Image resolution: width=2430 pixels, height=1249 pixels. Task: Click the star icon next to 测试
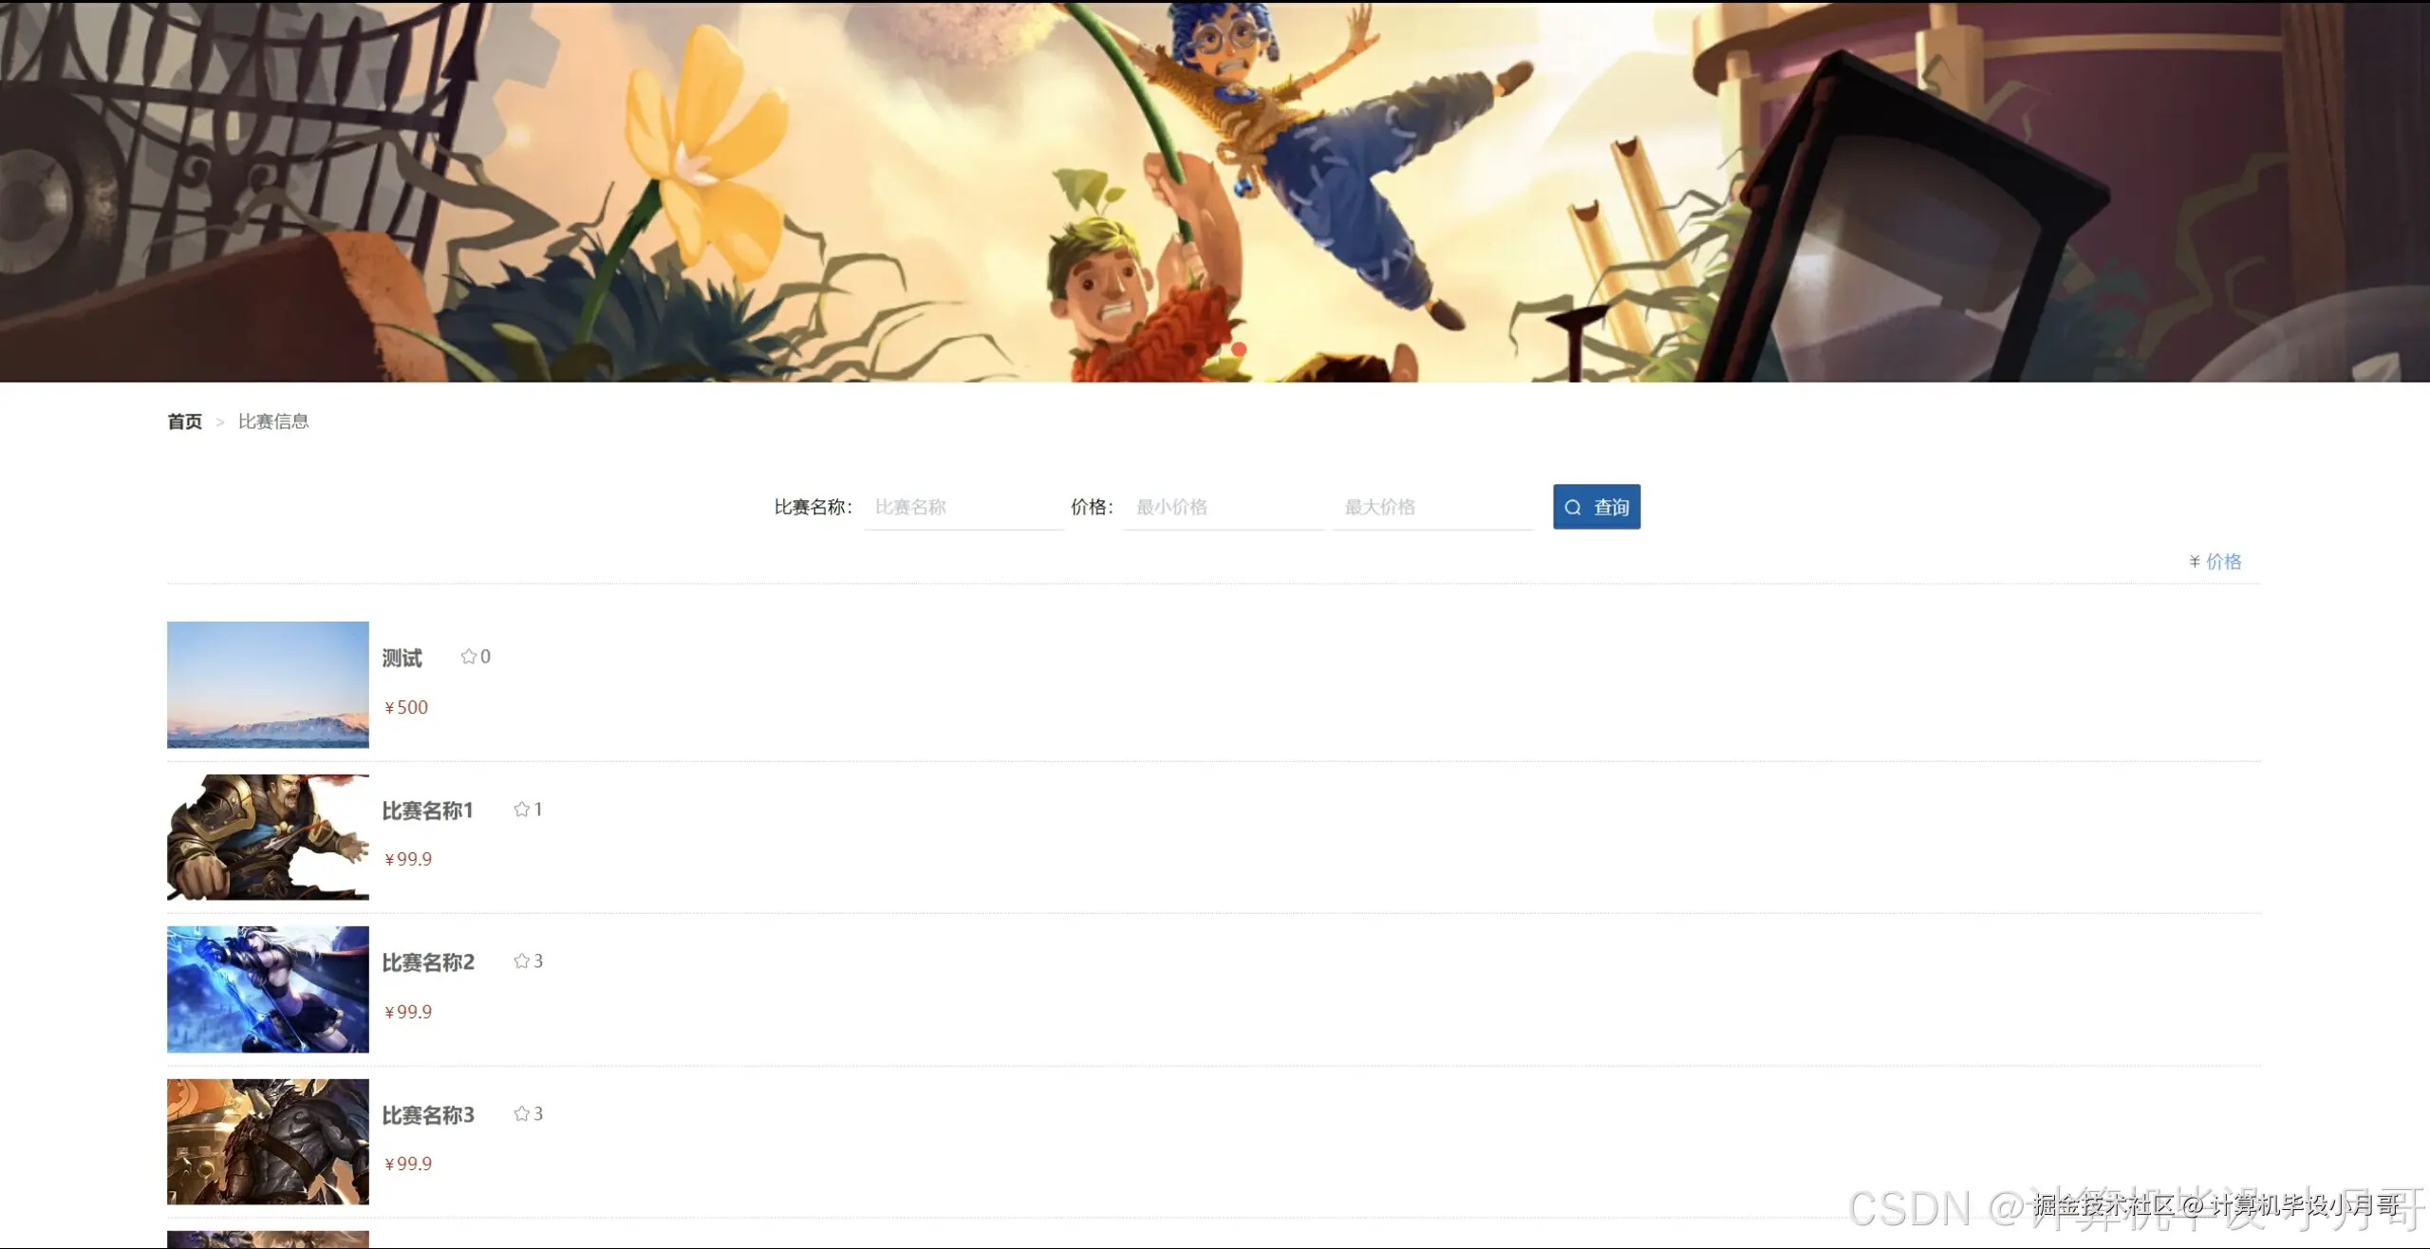point(469,657)
